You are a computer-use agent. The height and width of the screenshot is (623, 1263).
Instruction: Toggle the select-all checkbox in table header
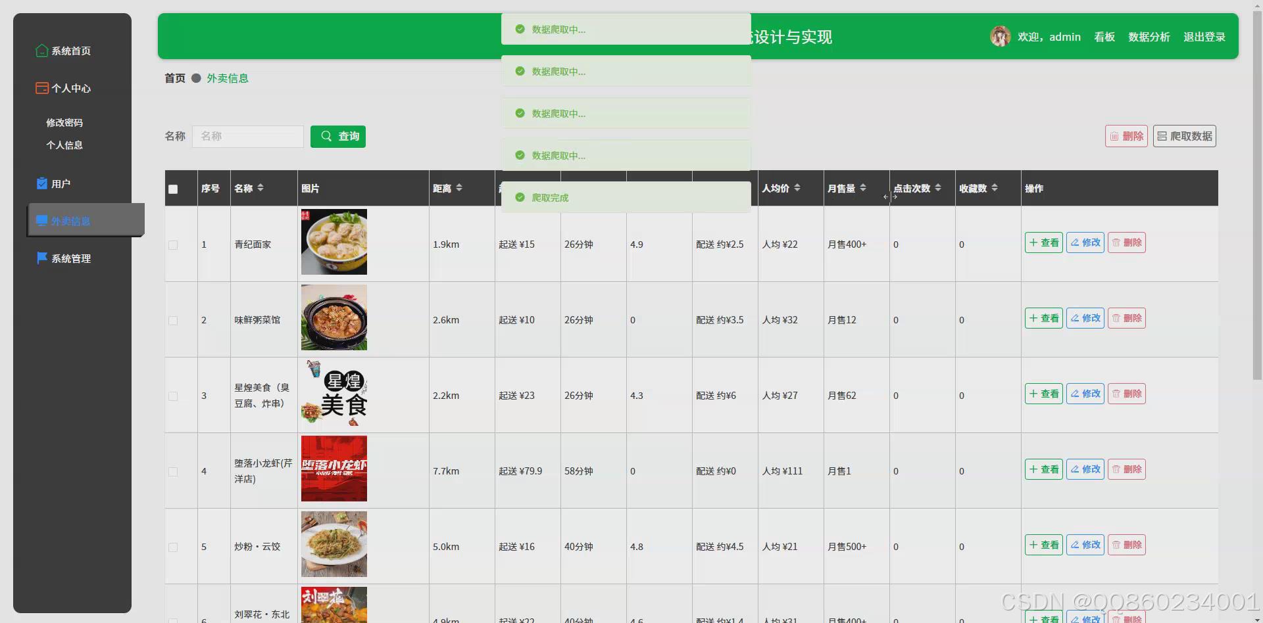point(173,189)
